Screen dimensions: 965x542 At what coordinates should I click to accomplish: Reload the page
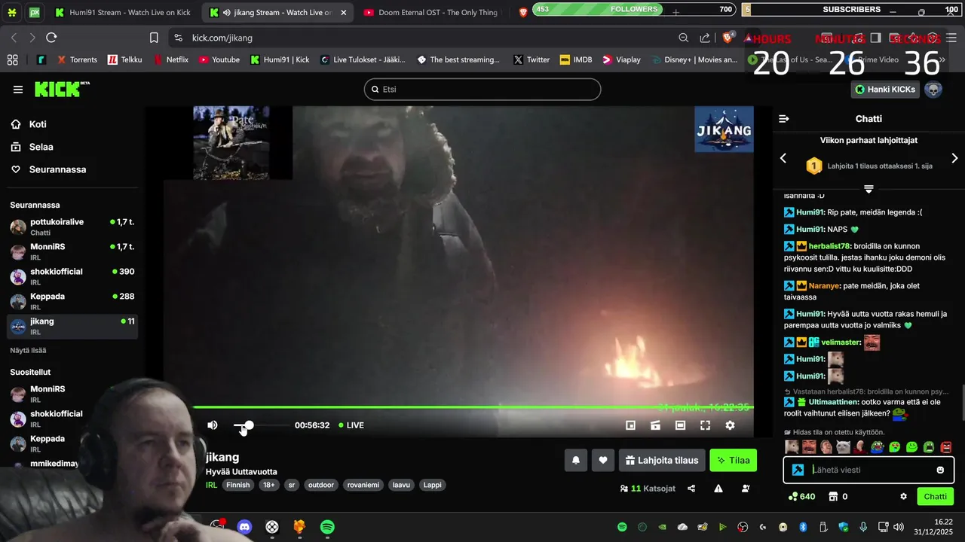pos(51,38)
